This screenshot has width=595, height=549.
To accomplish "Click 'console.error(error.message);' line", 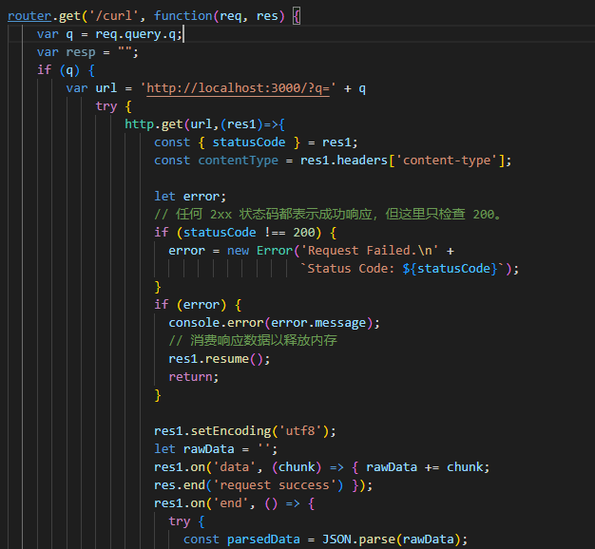I will click(274, 323).
